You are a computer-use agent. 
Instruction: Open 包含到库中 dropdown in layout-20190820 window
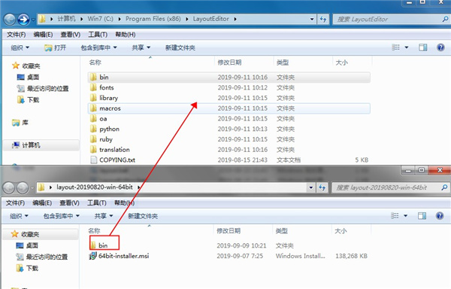point(62,216)
